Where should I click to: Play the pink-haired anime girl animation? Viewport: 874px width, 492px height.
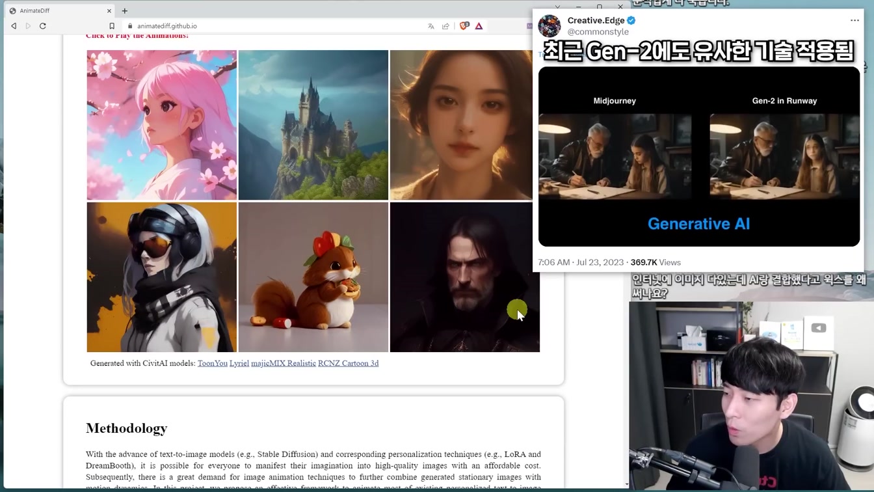[162, 125]
